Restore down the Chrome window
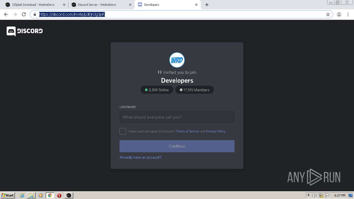The height and width of the screenshot is (199, 354). [x=338, y=2]
